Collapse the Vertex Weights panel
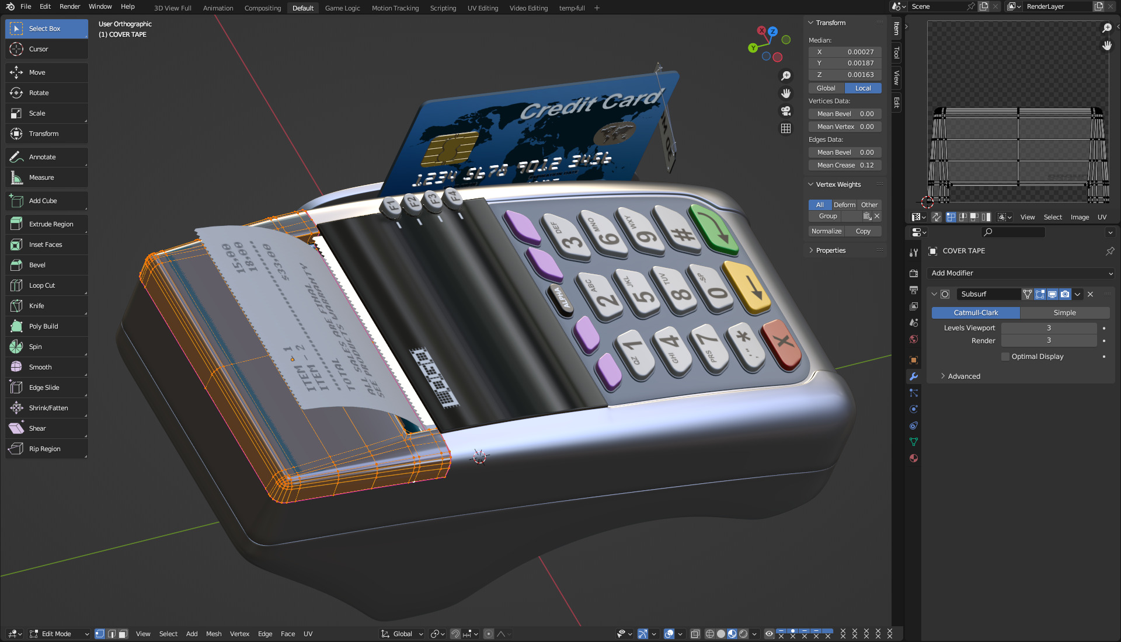This screenshot has height=642, width=1121. 810,184
